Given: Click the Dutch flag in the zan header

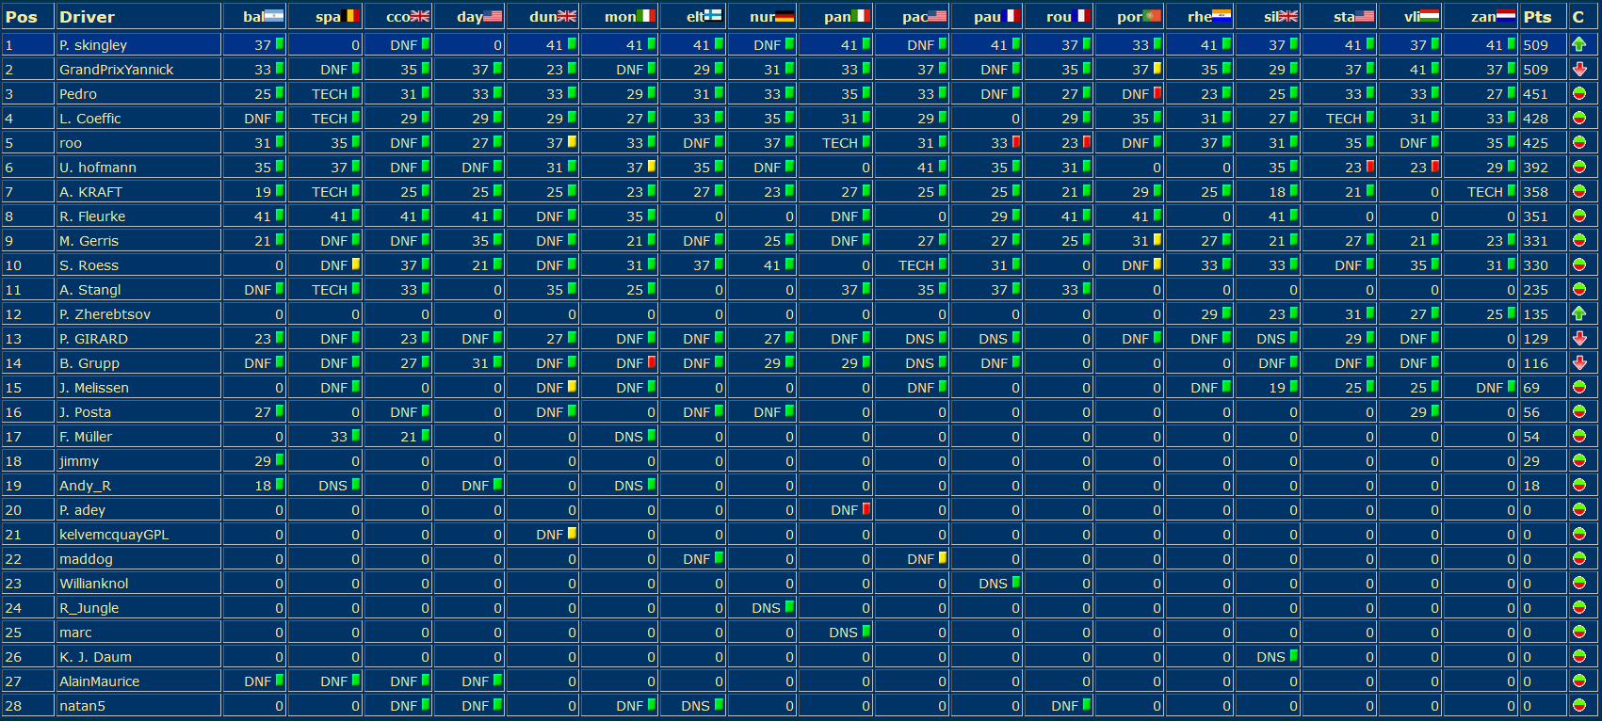Looking at the screenshot, I should point(1505,16).
